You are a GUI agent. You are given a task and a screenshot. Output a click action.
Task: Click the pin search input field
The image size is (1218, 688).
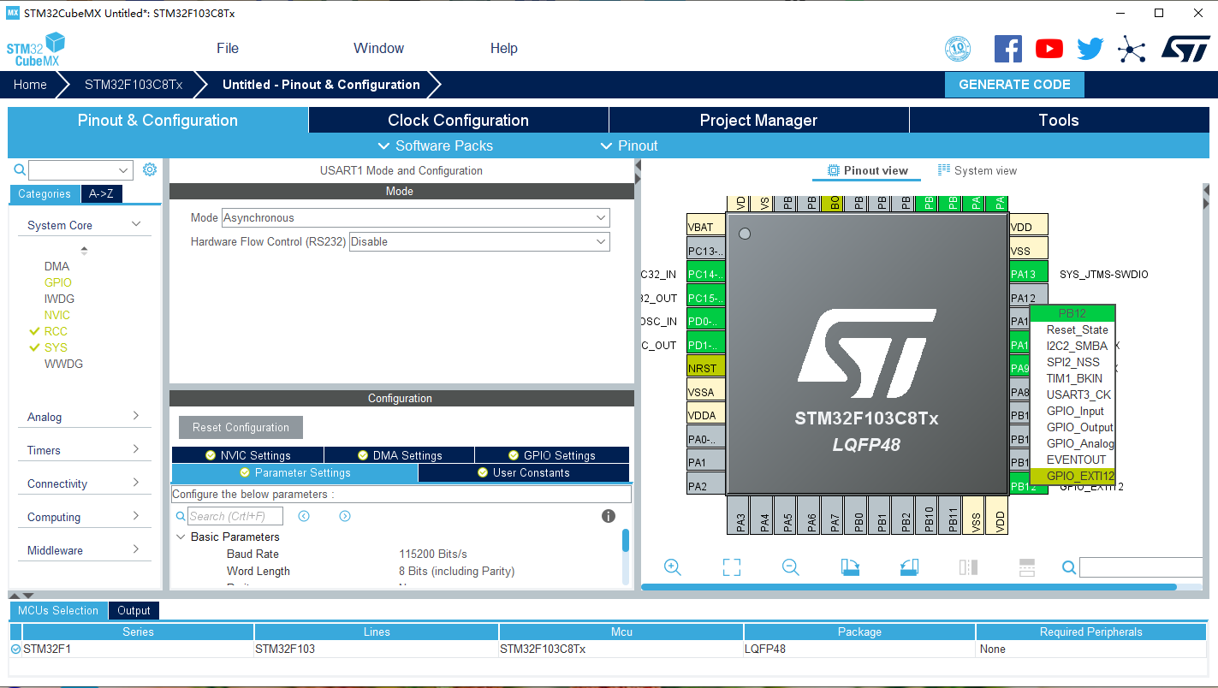[x=1141, y=567]
